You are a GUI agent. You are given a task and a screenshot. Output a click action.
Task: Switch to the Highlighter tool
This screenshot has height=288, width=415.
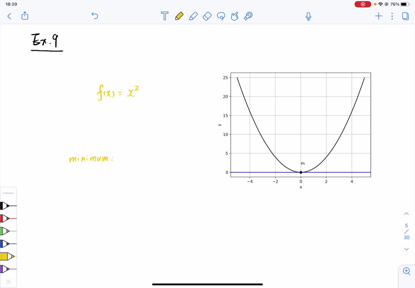point(193,16)
